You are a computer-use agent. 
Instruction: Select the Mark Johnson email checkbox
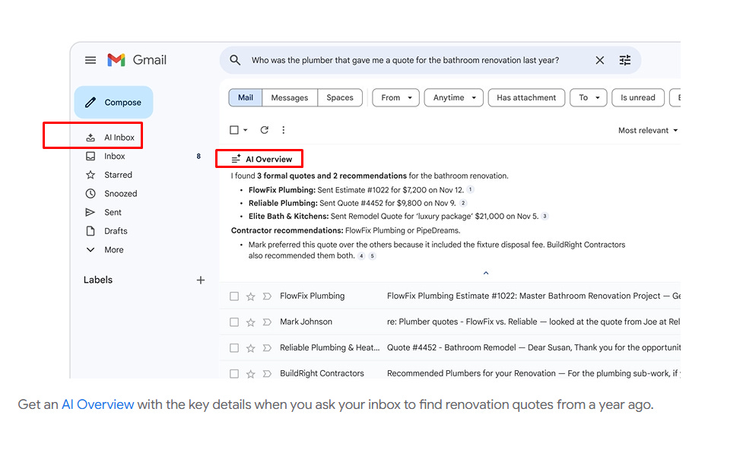click(234, 322)
